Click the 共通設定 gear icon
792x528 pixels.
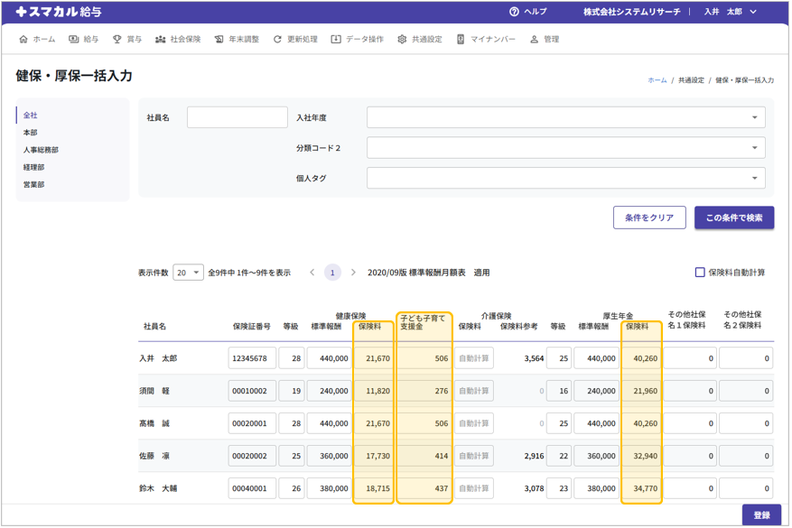tap(402, 40)
